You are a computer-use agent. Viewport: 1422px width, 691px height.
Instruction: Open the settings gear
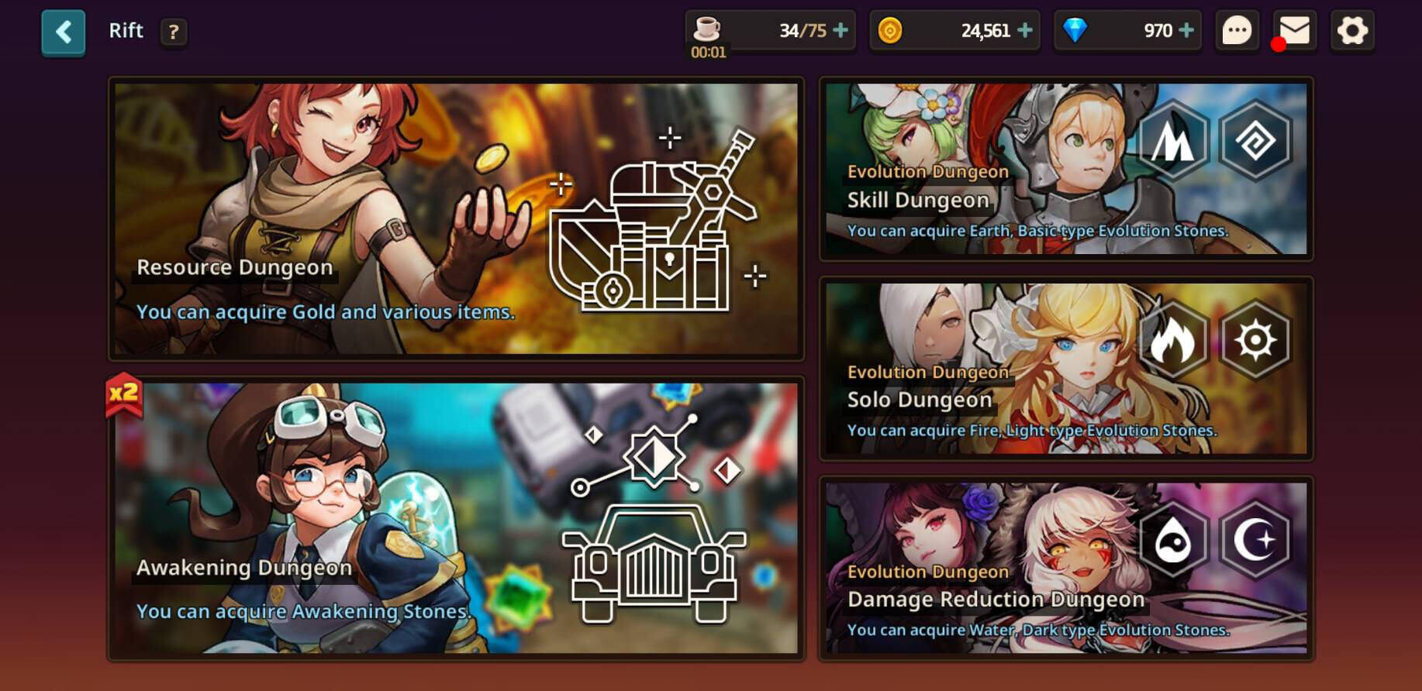coord(1352,31)
